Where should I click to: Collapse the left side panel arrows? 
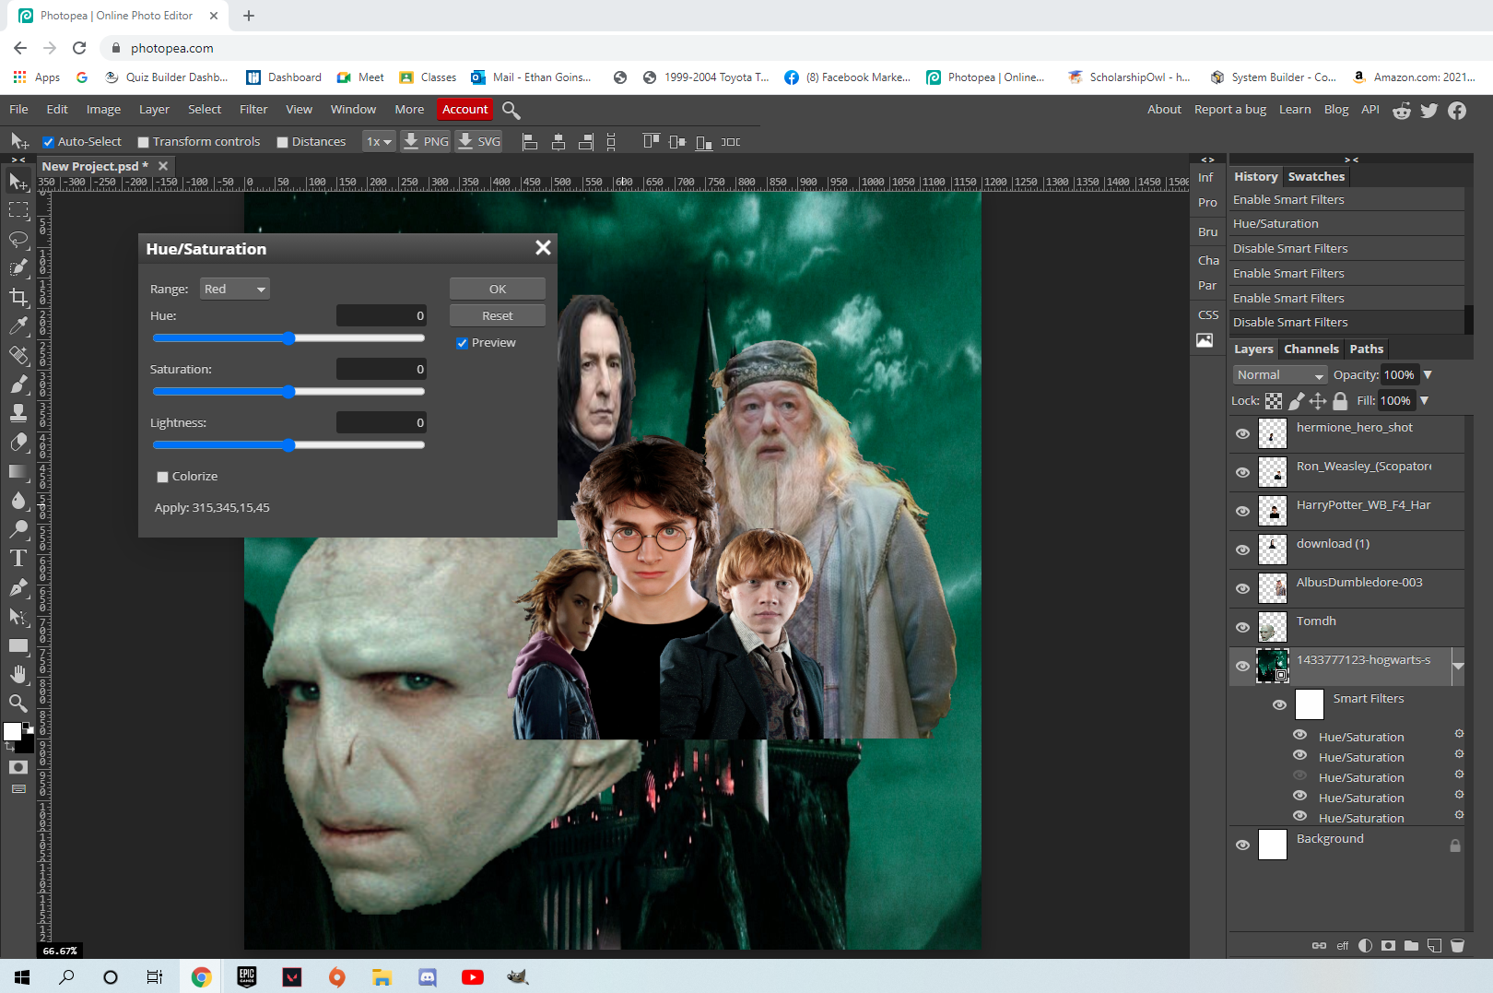pyautogui.click(x=18, y=160)
